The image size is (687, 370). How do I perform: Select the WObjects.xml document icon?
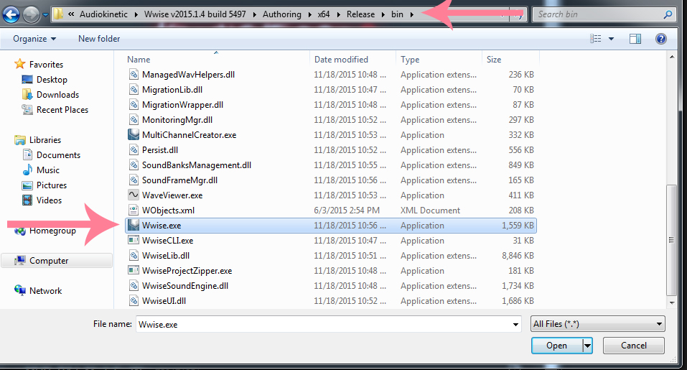pyautogui.click(x=134, y=210)
